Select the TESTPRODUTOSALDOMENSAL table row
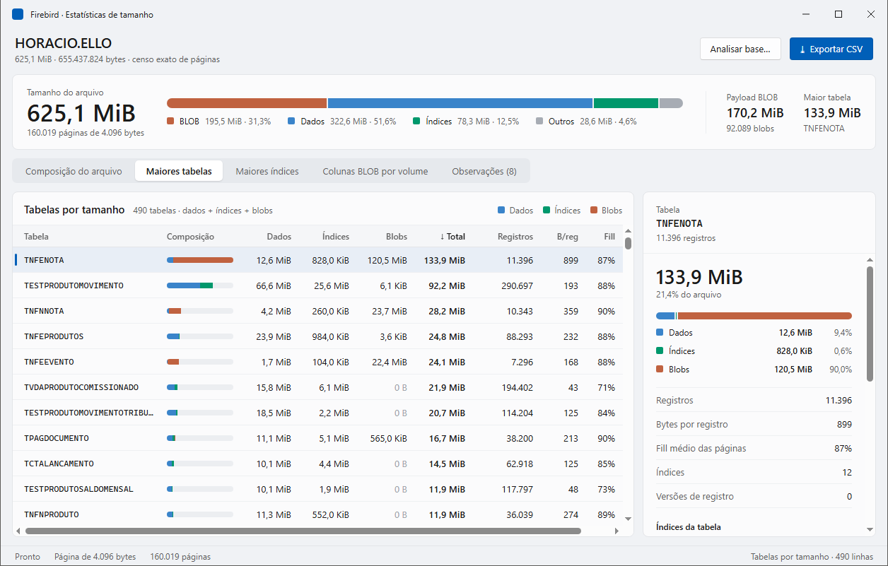 318,489
